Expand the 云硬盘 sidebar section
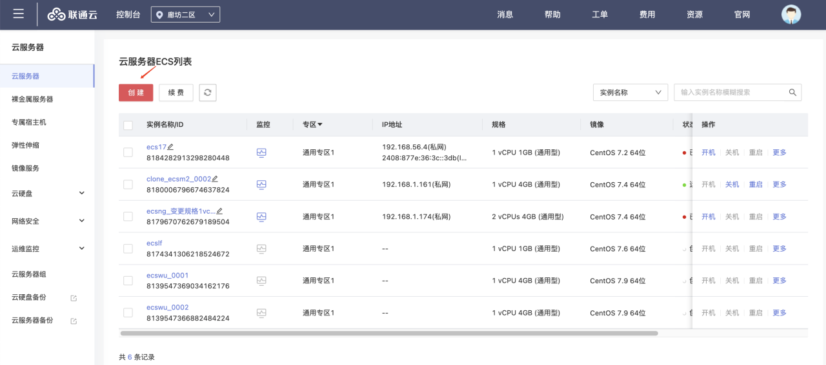This screenshot has width=826, height=365. pyautogui.click(x=81, y=193)
